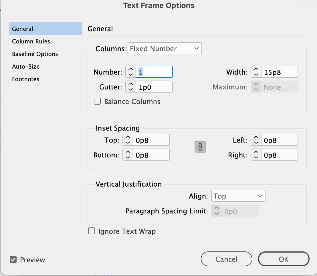Open the vertical justification Align dropdown
The image size is (317, 276).
[238, 196]
